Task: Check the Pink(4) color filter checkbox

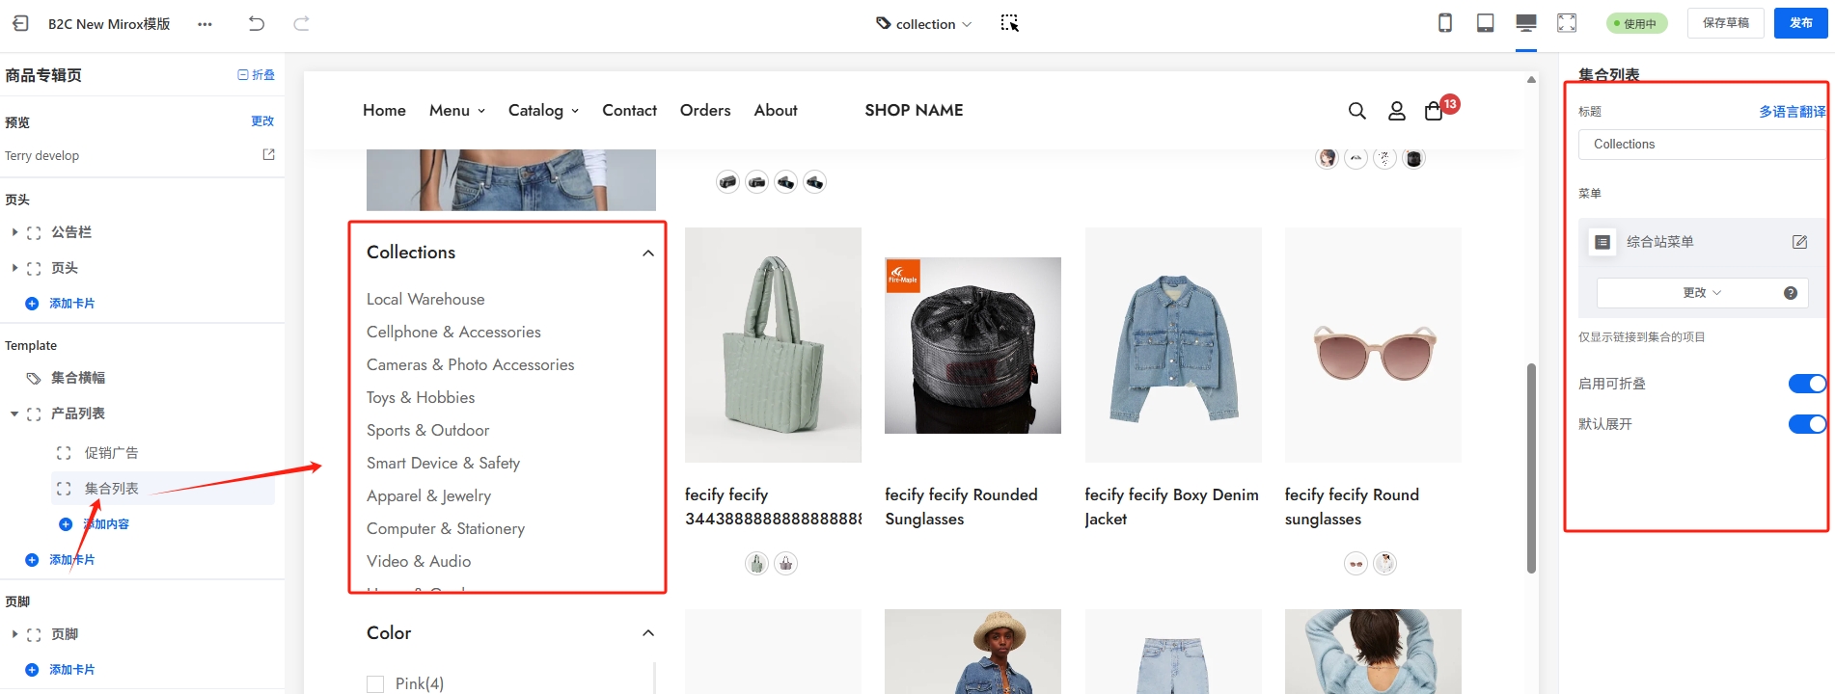Action: point(375,683)
